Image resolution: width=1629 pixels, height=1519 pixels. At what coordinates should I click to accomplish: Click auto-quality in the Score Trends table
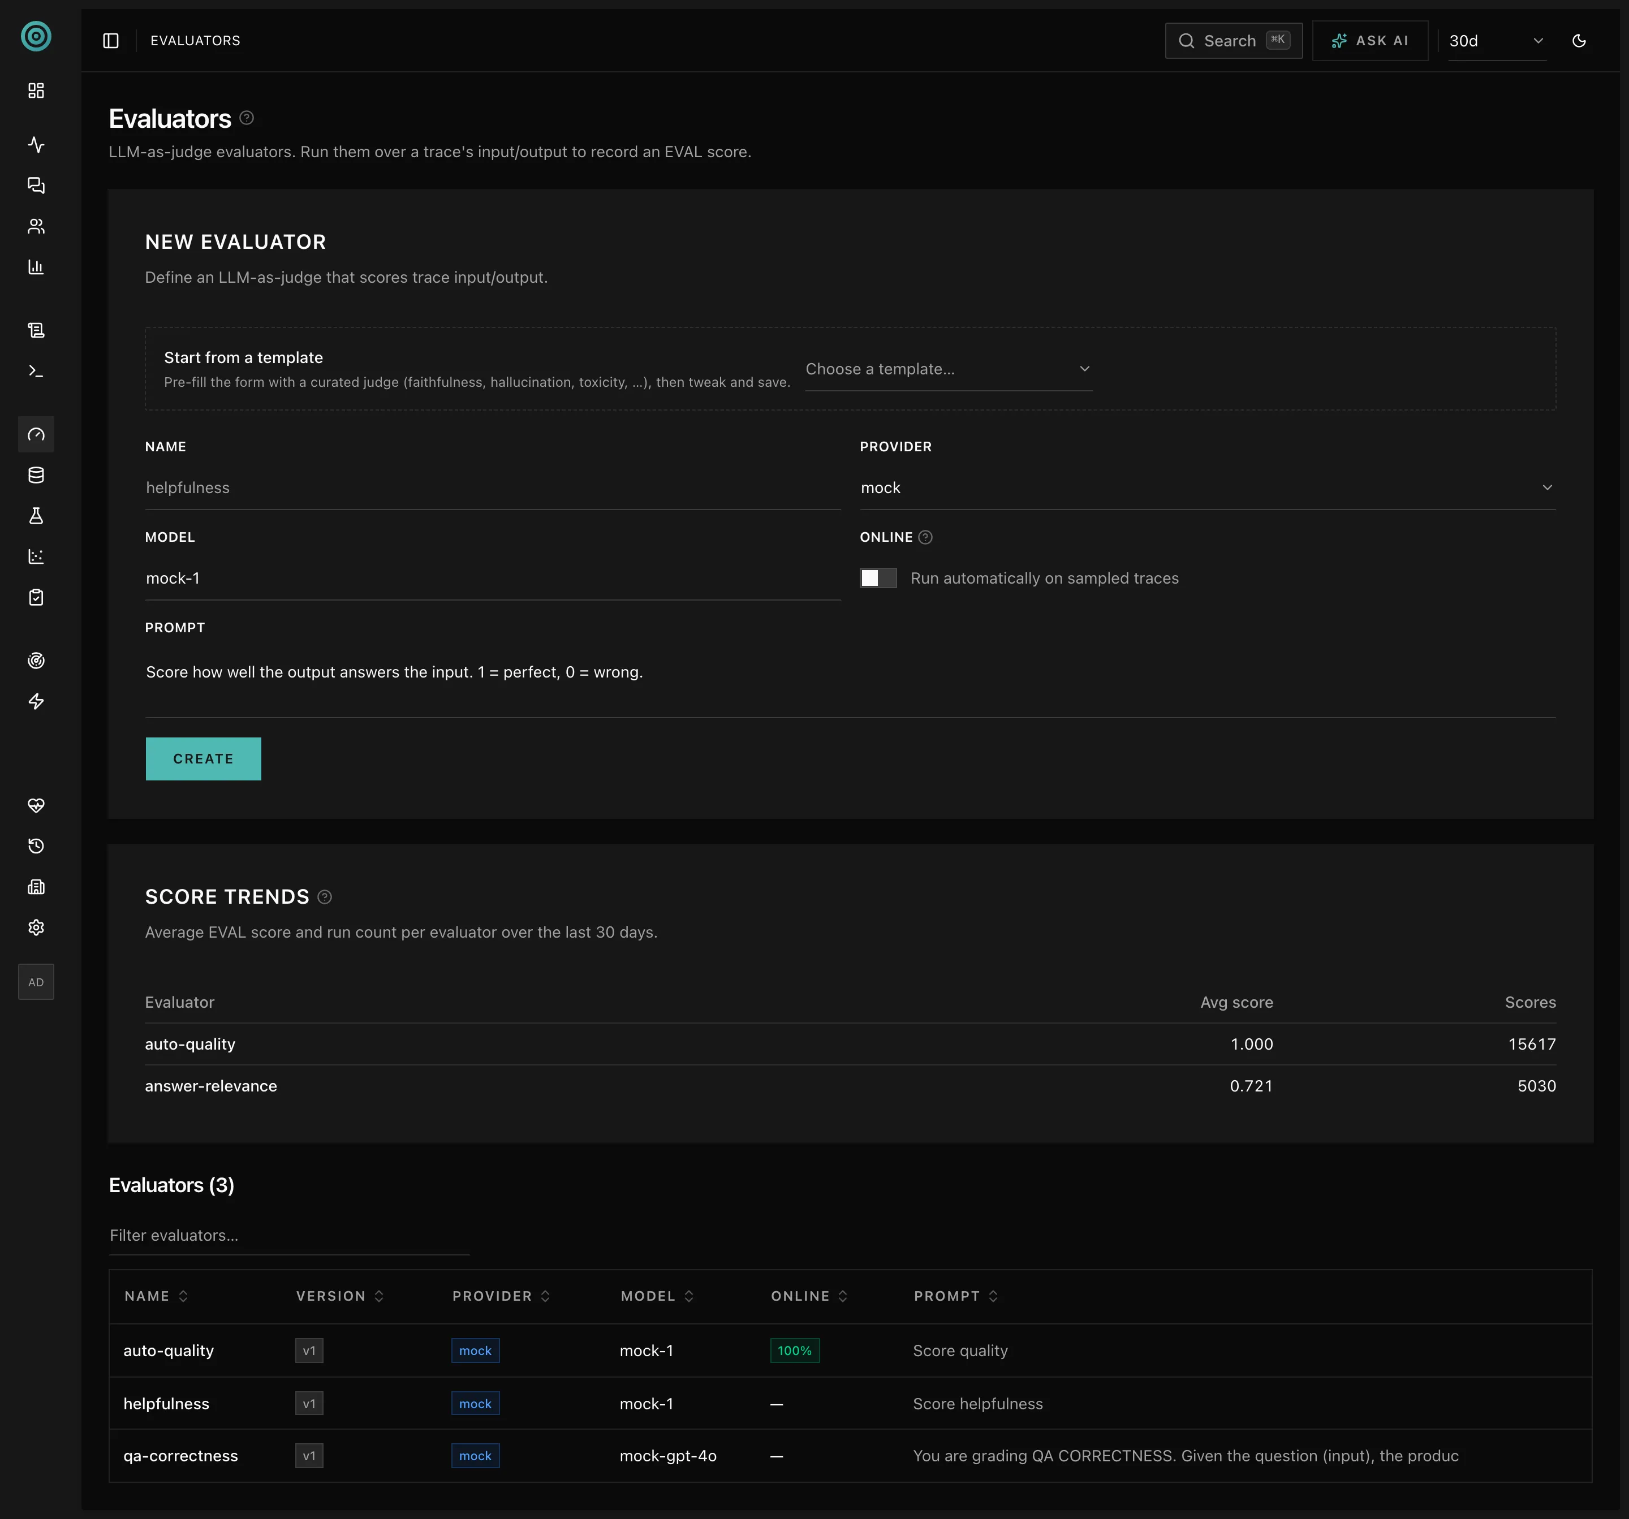[190, 1044]
